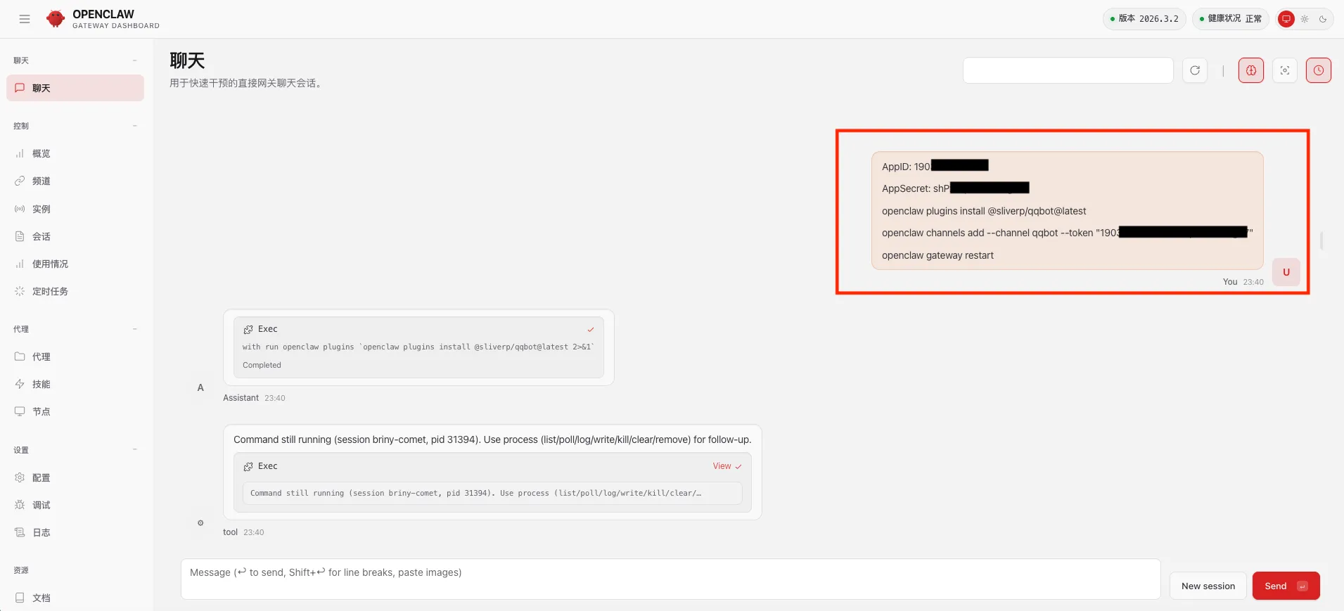Click the 版本 2026.3.2 version pill

[1144, 19]
